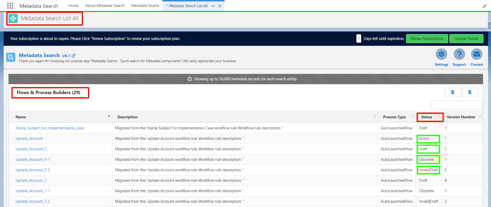Export list using the CSV file icon button
The image size is (491, 207).
470,92
